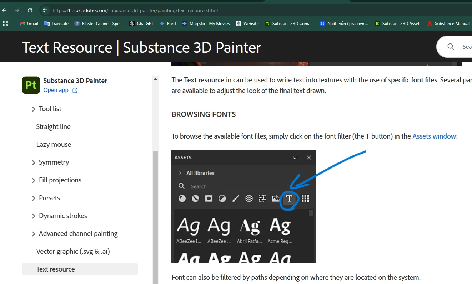Click the browser forward arrow
This screenshot has height=284, width=472.
pos(17,10)
